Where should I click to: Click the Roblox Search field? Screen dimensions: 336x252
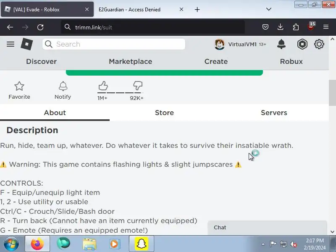pyautogui.click(x=114, y=44)
